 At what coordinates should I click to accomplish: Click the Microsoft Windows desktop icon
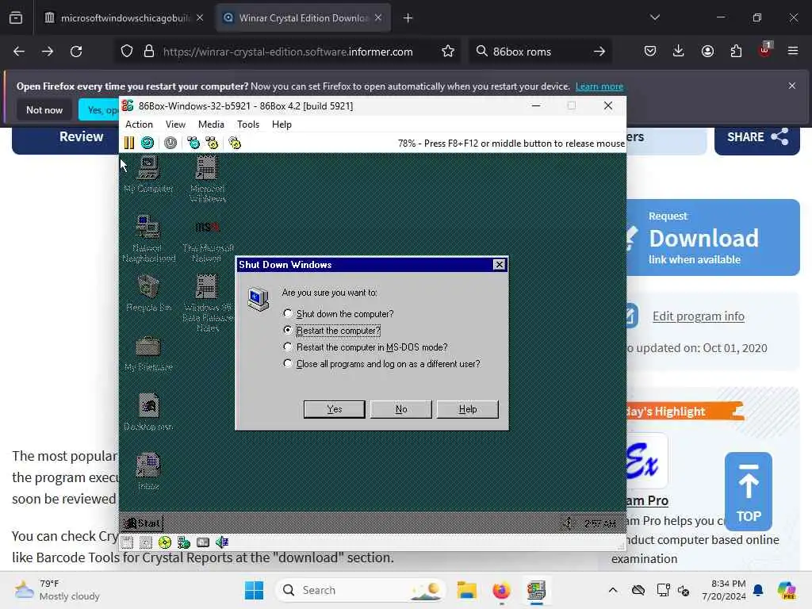pyautogui.click(x=207, y=178)
